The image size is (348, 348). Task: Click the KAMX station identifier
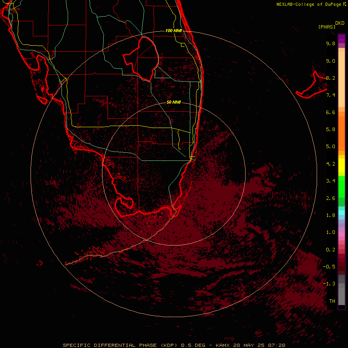(223, 345)
